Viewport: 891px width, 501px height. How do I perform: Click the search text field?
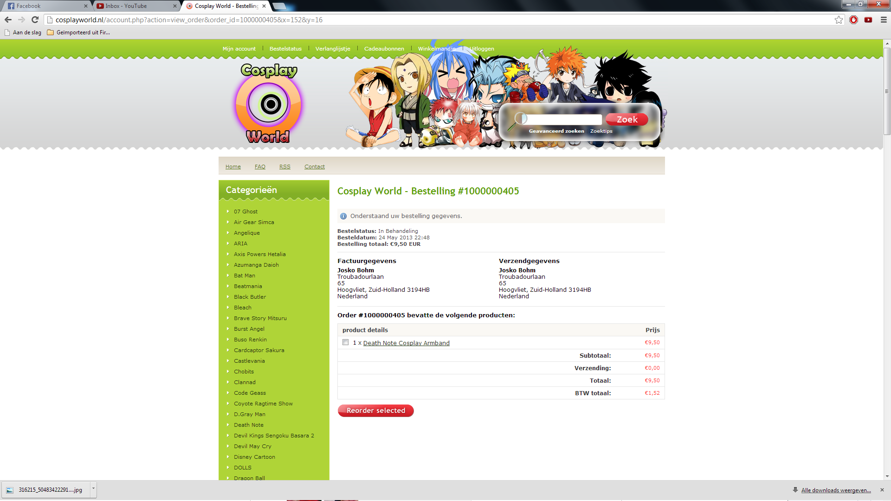tap(564, 119)
